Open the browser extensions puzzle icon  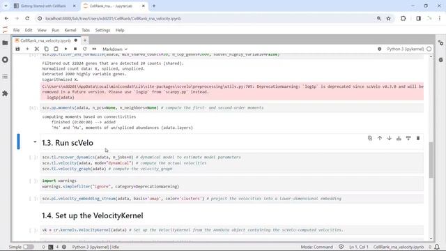coord(403,19)
